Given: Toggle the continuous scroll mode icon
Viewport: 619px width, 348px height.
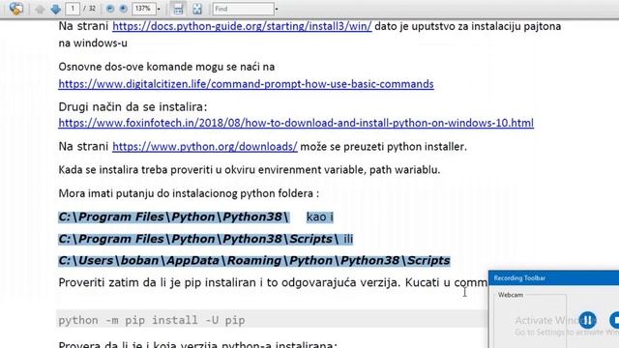Looking at the screenshot, I should point(178,9).
